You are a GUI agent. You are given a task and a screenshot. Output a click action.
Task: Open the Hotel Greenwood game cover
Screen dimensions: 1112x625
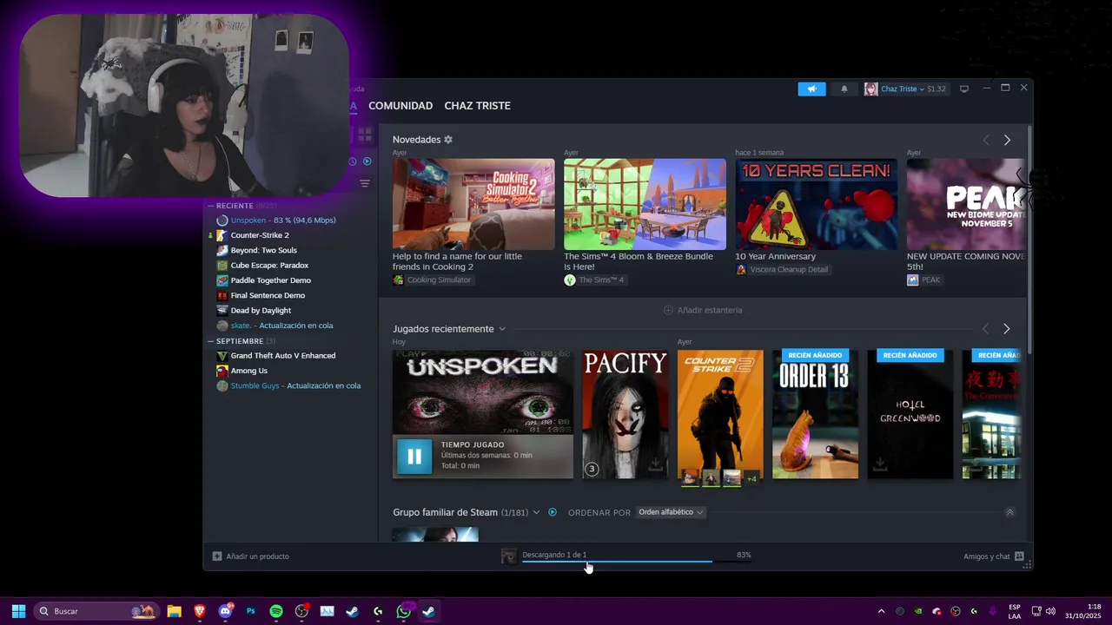(x=910, y=414)
